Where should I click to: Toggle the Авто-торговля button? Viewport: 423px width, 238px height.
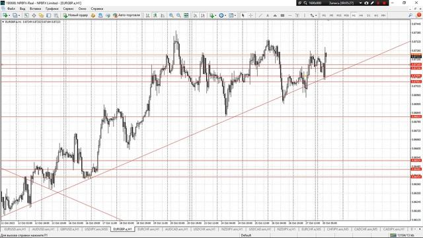point(127,15)
